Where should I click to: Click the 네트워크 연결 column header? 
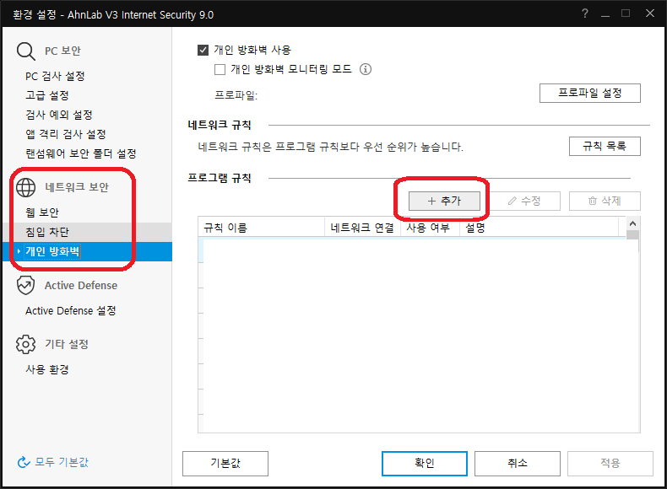point(362,228)
